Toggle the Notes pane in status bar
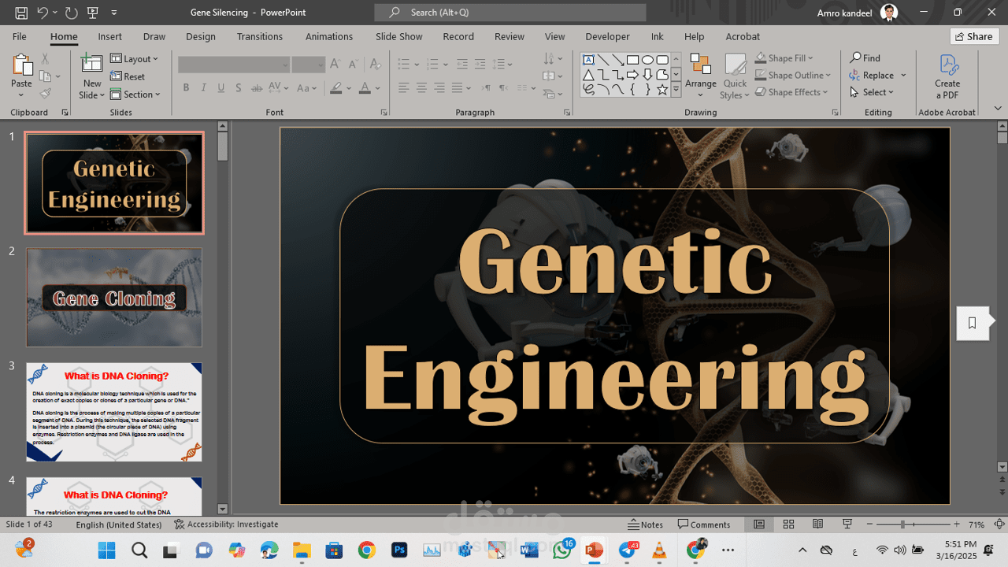Viewport: 1008px width, 567px height. click(x=646, y=524)
